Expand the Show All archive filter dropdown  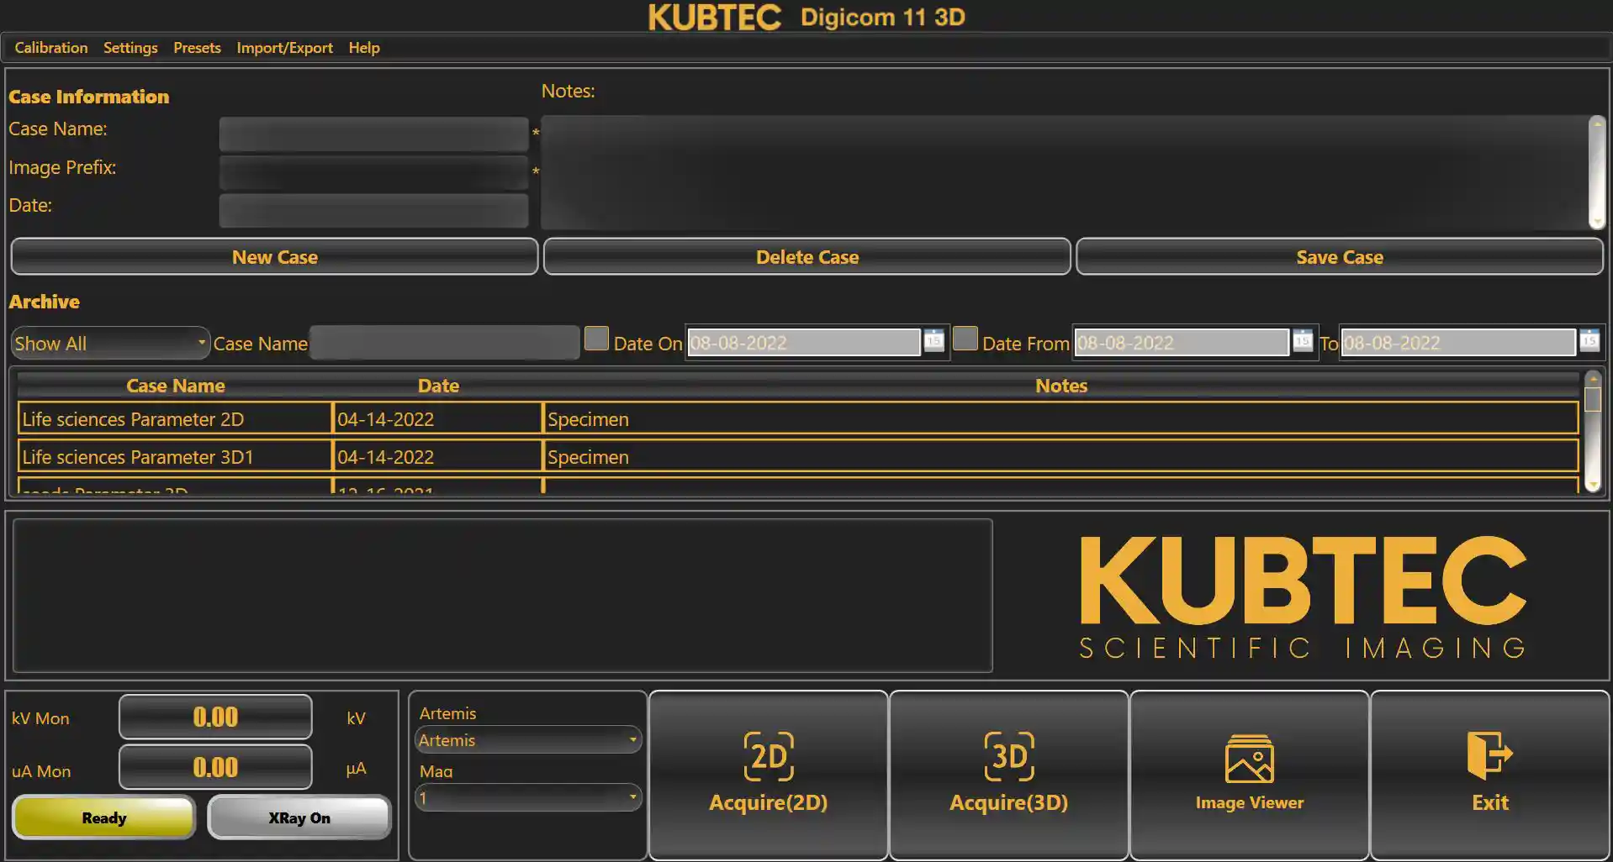pyautogui.click(x=110, y=343)
